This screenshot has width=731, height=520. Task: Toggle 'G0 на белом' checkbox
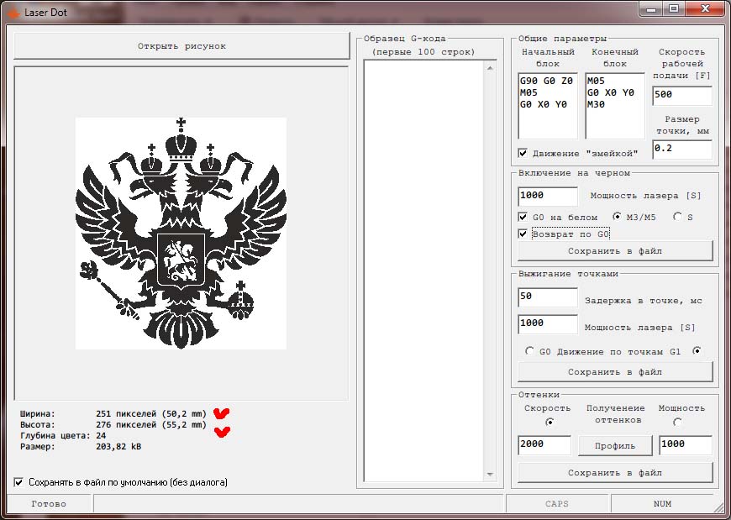523,217
